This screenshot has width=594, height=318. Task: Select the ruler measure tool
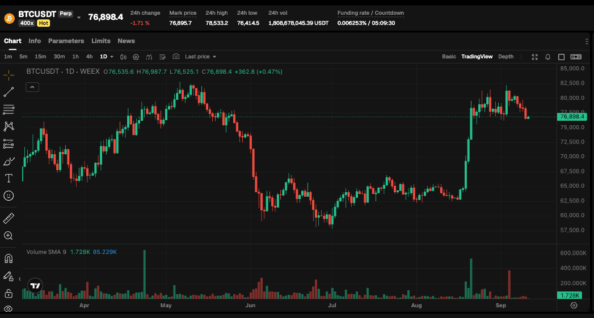coord(9,218)
